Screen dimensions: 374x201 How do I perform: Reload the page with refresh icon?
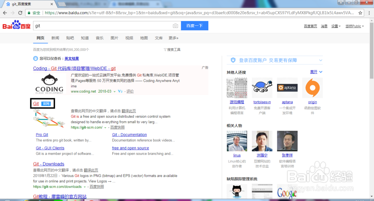[20, 13]
